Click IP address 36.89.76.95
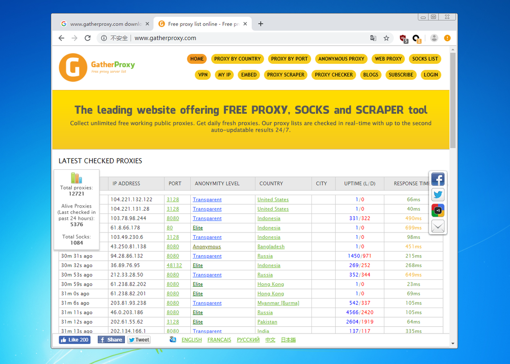The width and height of the screenshot is (510, 364). [125, 265]
